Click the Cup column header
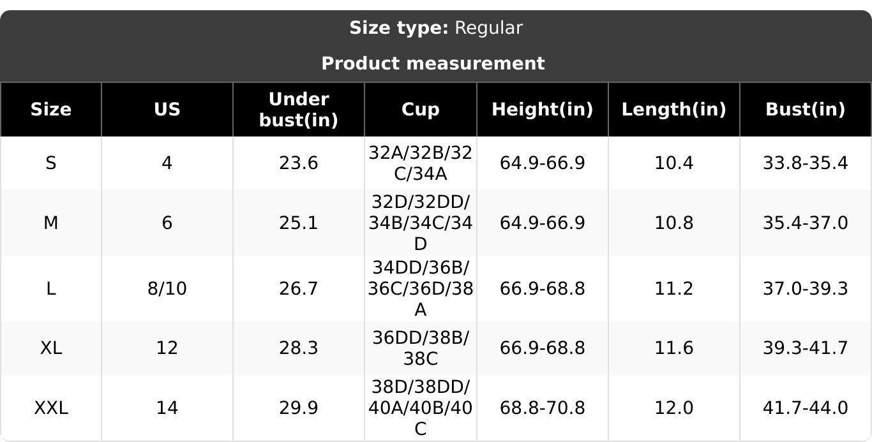The image size is (872, 442). pyautogui.click(x=421, y=109)
